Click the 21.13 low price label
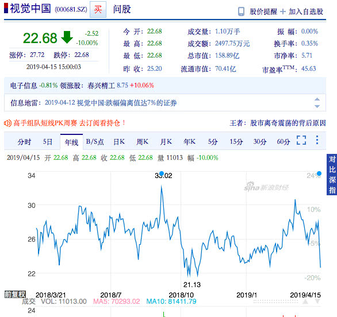This screenshot has height=317, width=337. 192,285
